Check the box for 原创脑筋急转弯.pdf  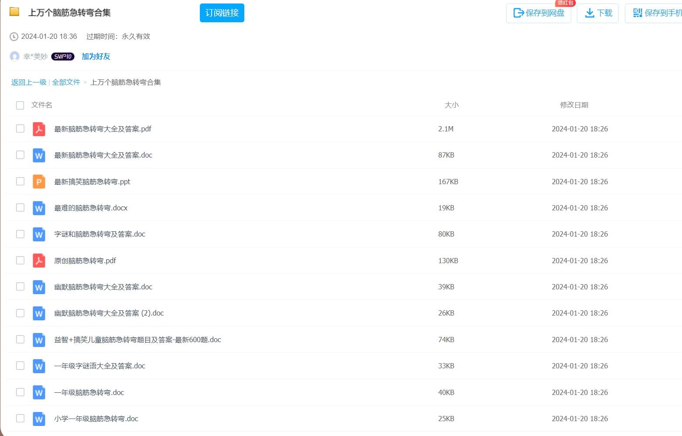pyautogui.click(x=20, y=260)
